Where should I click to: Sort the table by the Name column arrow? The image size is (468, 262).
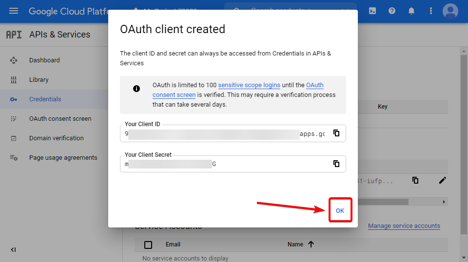coord(311,244)
